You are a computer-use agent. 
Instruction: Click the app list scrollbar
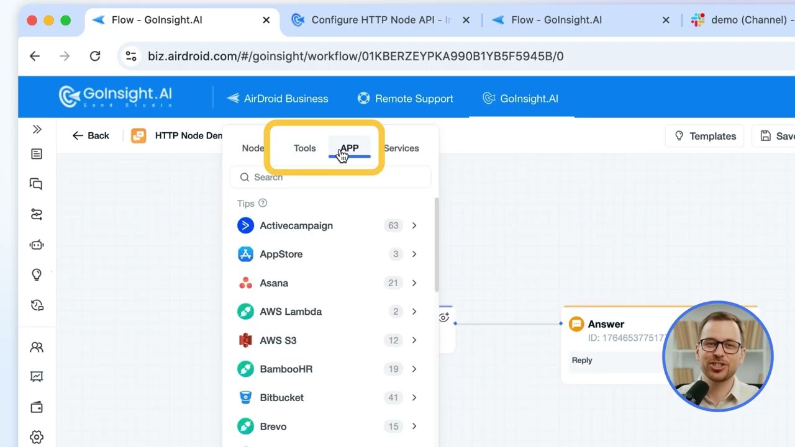(437, 245)
